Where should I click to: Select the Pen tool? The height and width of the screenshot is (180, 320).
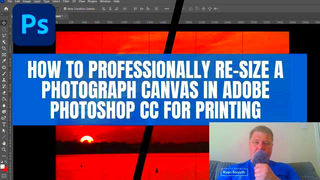(4, 118)
